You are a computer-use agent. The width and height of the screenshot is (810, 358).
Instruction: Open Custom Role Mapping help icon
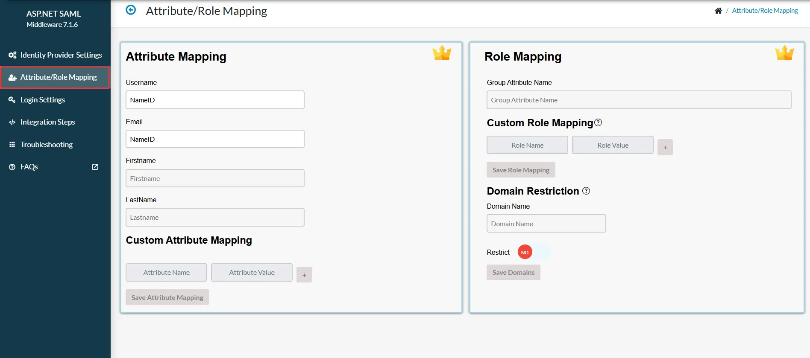tap(598, 122)
